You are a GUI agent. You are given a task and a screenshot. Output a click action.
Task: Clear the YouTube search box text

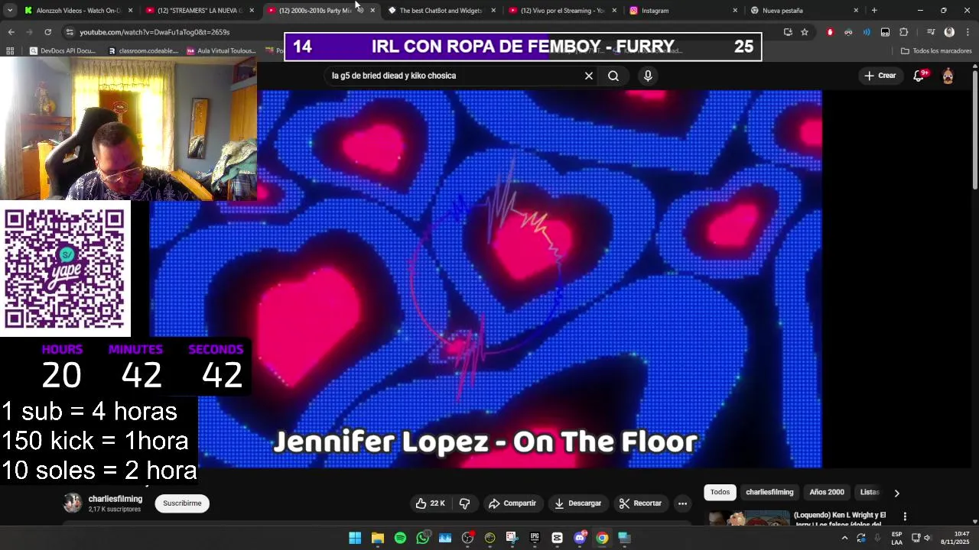point(589,76)
